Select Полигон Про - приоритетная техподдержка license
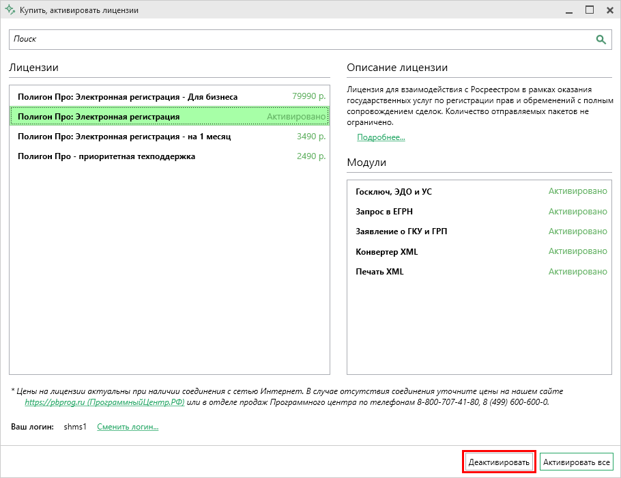 click(x=169, y=156)
